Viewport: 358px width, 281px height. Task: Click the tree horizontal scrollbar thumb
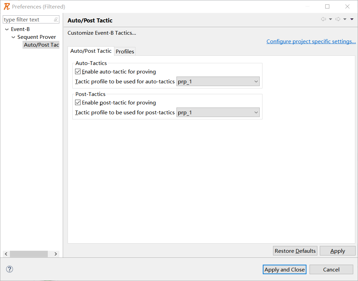29,254
